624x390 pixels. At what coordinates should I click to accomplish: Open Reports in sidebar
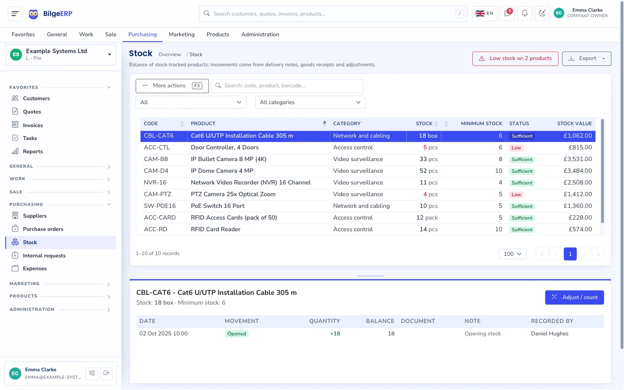tap(33, 152)
